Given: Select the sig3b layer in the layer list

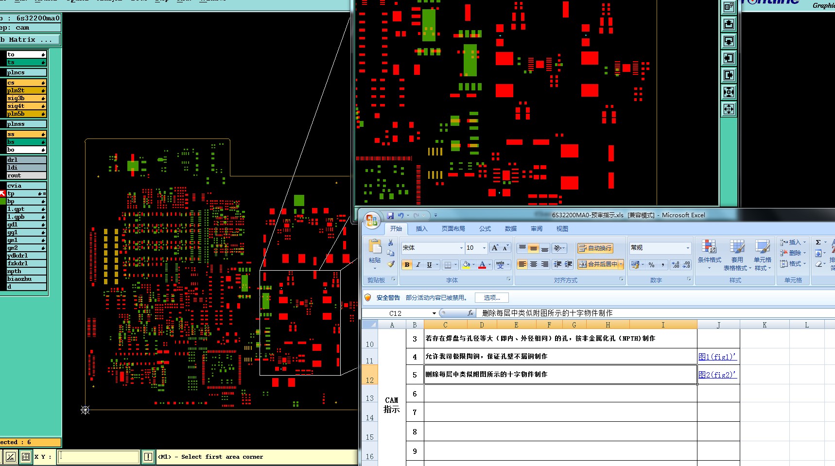Looking at the screenshot, I should tap(26, 98).
